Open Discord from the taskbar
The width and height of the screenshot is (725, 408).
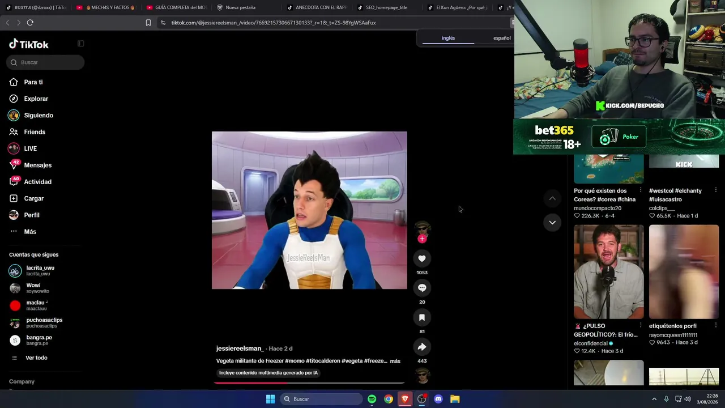438,399
